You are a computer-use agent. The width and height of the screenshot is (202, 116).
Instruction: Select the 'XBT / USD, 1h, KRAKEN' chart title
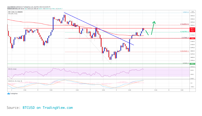click(15, 12)
